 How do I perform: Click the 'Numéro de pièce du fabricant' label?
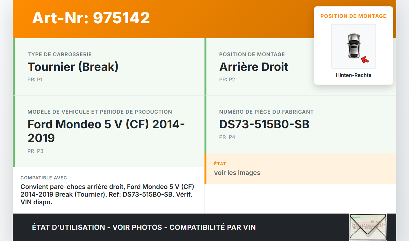click(266, 112)
